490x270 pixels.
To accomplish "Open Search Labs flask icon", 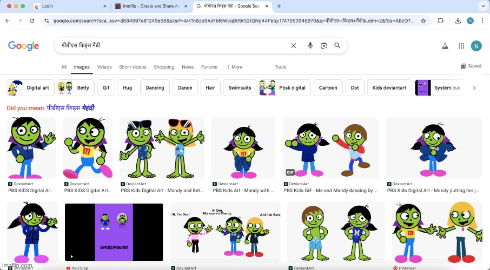I will (445, 46).
